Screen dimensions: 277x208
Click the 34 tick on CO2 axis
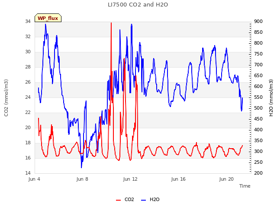[x=28, y=21]
